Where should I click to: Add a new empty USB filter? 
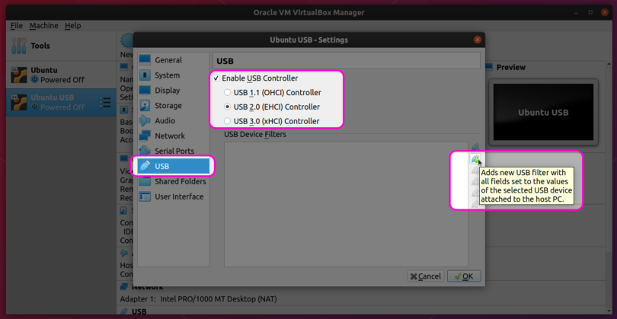click(475, 148)
